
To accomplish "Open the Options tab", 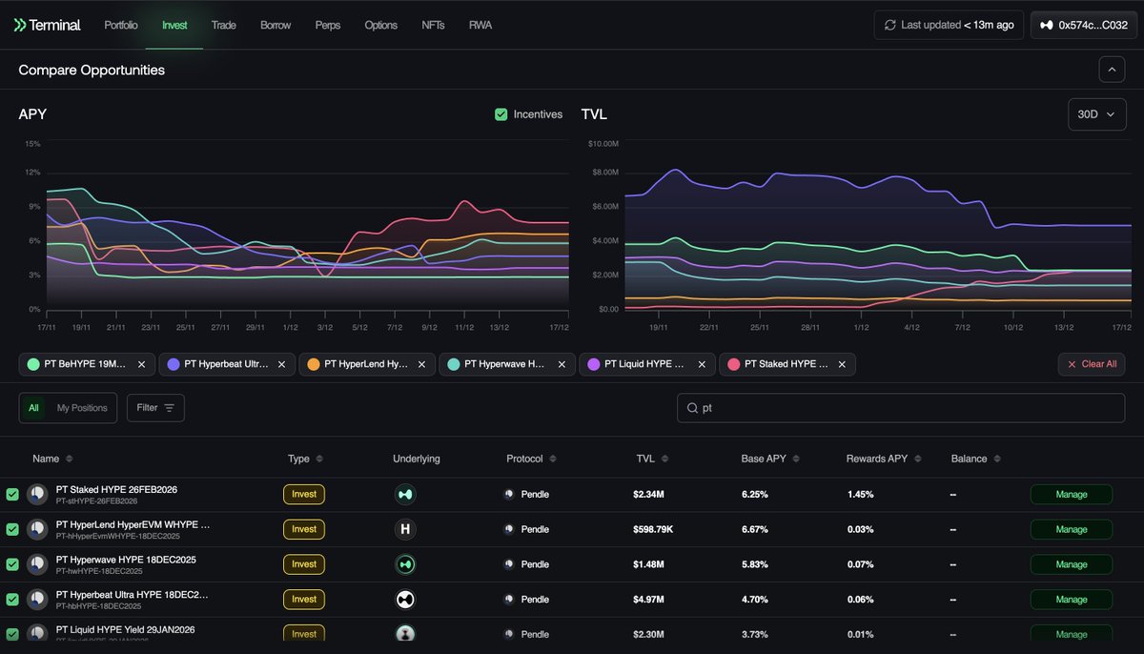I will click(380, 26).
